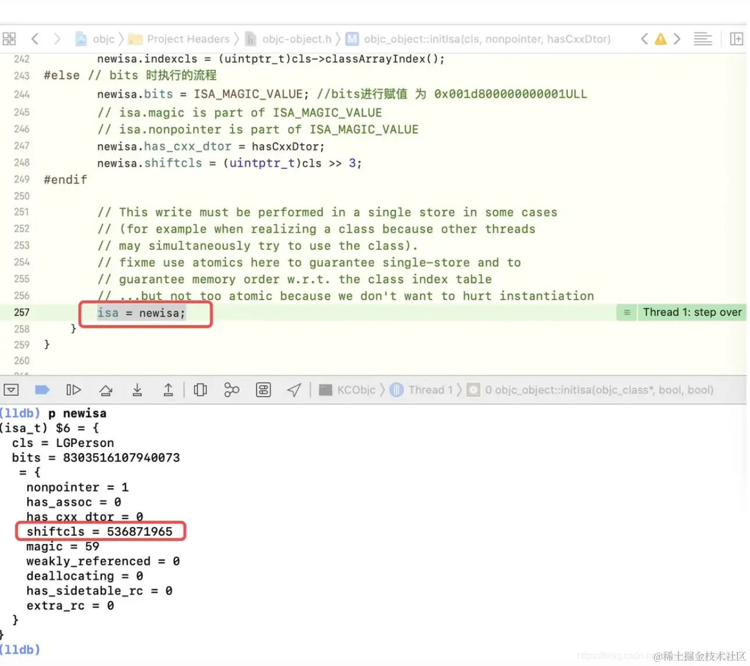
Task: Click 'weakly_referenced = 0' console line
Action: [x=103, y=561]
